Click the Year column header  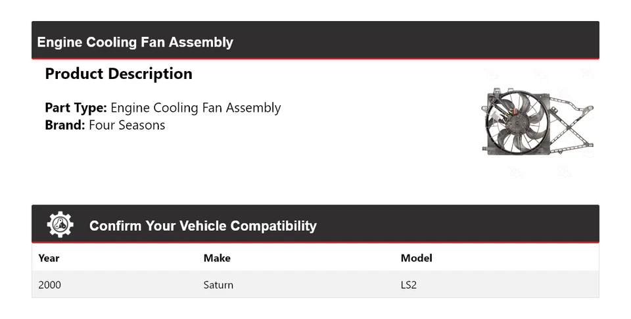49,258
